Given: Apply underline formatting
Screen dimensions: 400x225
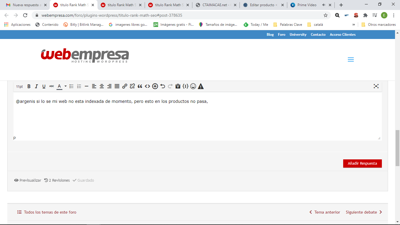Looking at the screenshot, I should 44,86.
